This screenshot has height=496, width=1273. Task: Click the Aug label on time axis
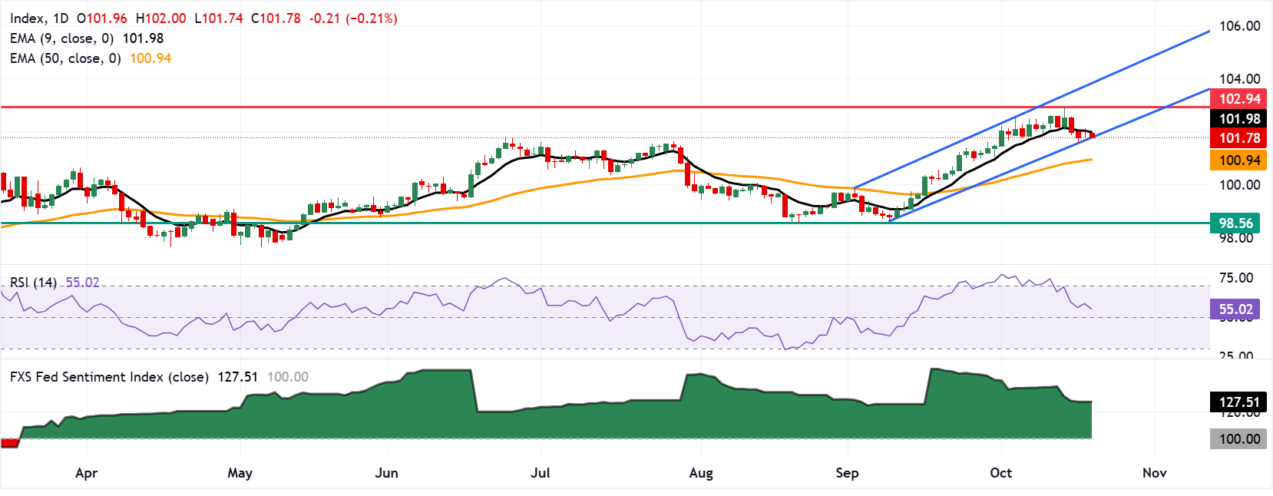click(701, 473)
